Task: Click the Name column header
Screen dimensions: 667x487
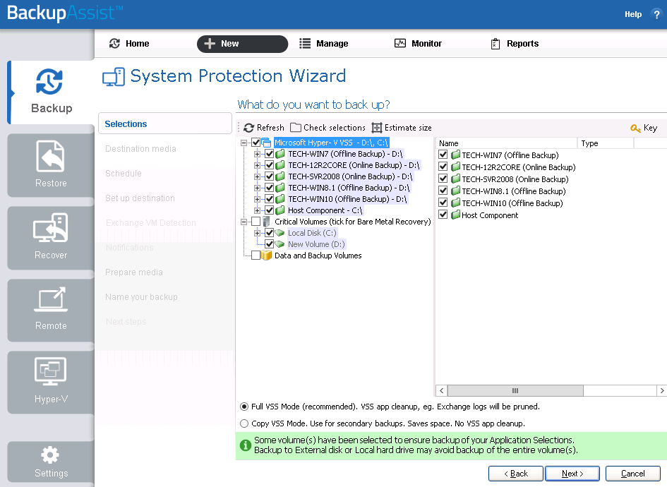Action: tap(506, 143)
